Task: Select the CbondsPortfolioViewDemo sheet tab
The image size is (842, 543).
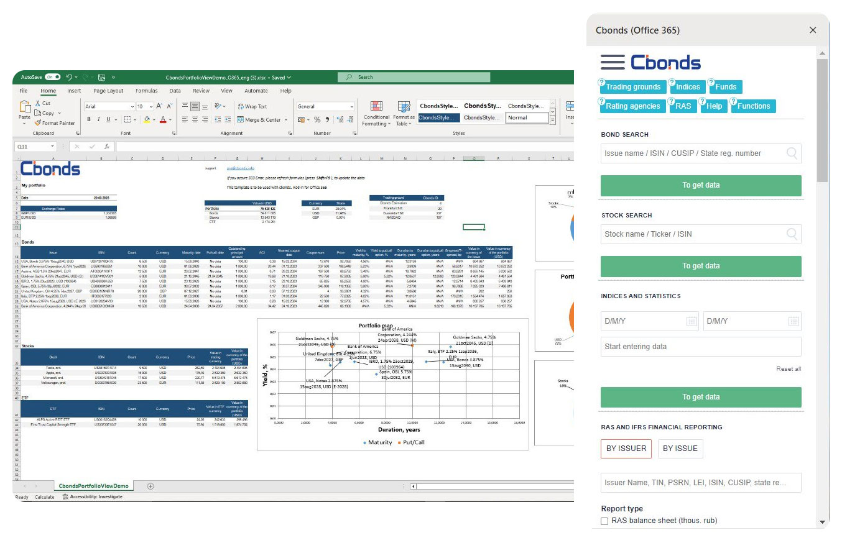Action: [95, 485]
